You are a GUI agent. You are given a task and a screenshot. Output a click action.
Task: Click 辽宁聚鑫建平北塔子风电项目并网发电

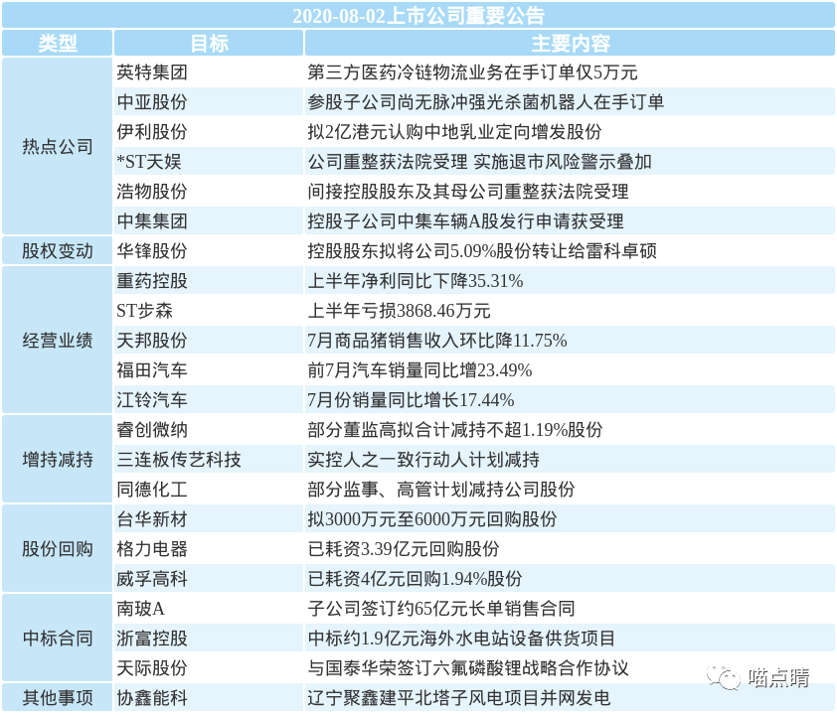pyautogui.click(x=458, y=697)
